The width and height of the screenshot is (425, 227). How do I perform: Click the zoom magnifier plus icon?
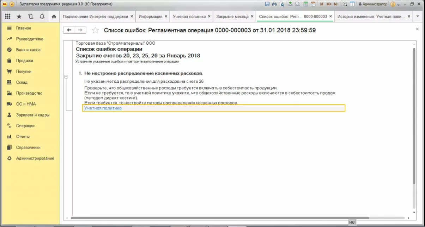[x=345, y=4]
